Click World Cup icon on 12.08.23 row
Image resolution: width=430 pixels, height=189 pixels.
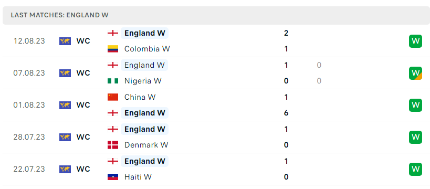[x=65, y=41]
